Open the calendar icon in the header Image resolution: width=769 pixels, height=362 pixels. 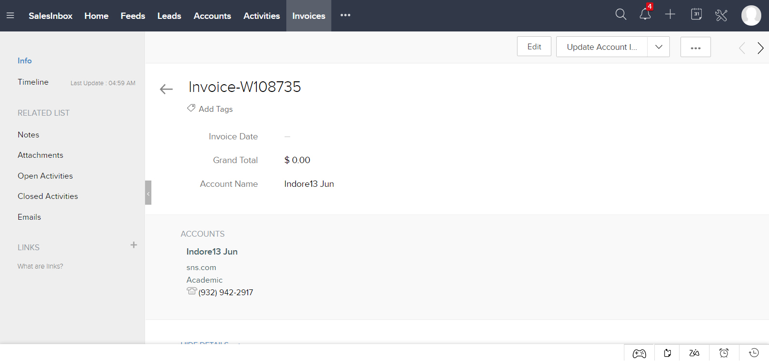696,14
